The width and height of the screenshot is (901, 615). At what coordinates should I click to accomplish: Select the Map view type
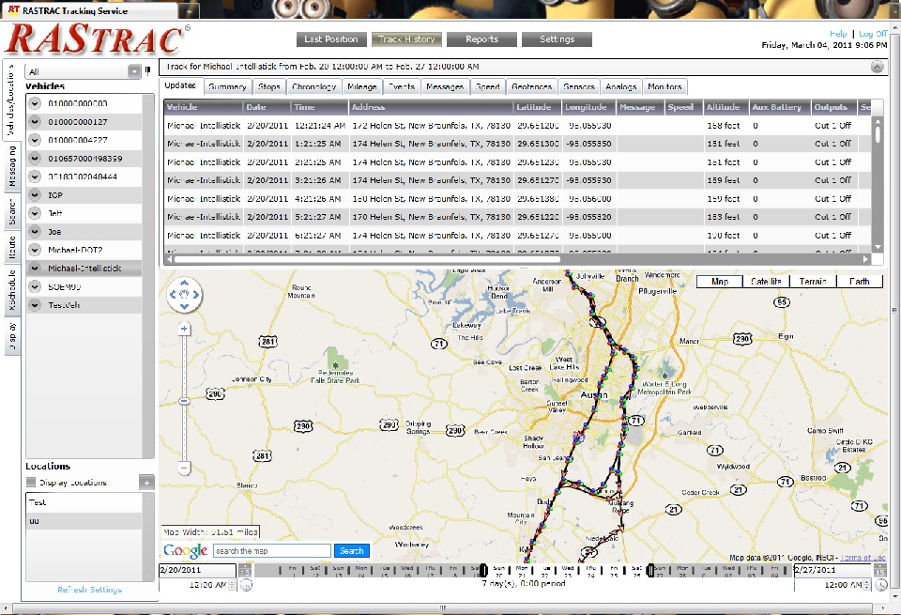720,282
